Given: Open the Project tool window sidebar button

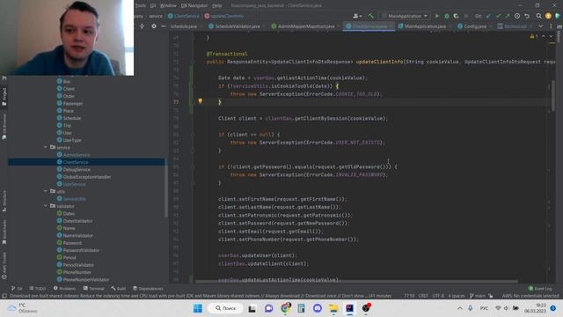Looking at the screenshot, I should [x=4, y=97].
